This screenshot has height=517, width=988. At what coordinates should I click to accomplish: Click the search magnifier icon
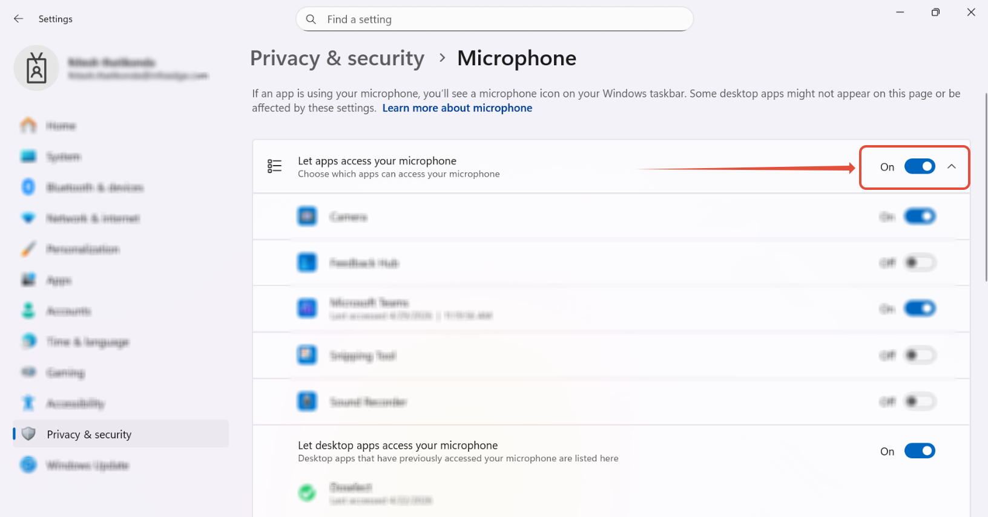click(x=311, y=19)
